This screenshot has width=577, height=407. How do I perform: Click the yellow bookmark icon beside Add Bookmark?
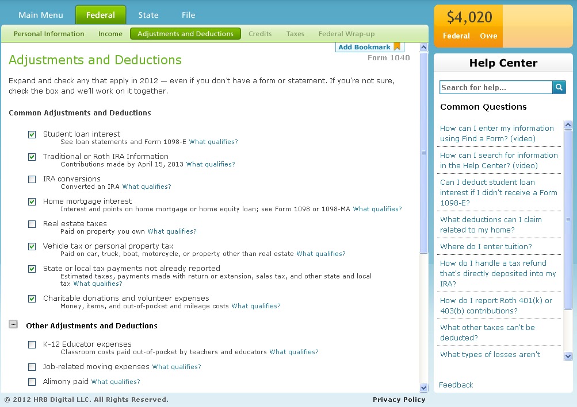click(396, 46)
